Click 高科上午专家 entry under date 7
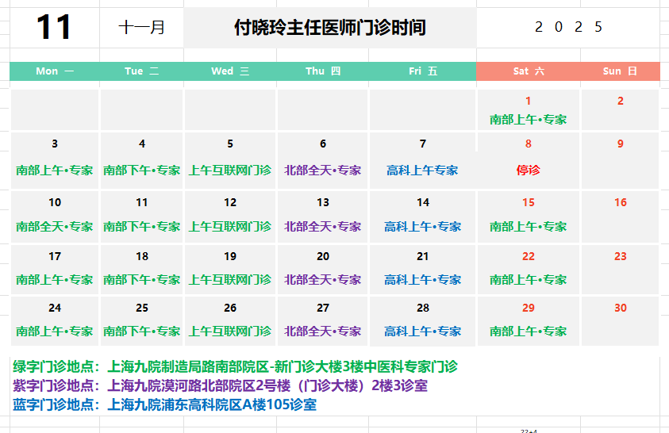 pyautogui.click(x=422, y=171)
